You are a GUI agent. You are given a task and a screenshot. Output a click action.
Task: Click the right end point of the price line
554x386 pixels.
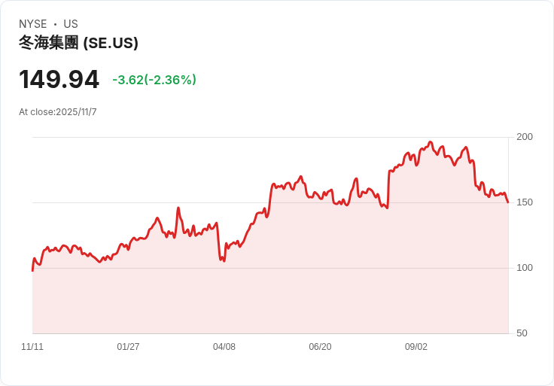508,202
